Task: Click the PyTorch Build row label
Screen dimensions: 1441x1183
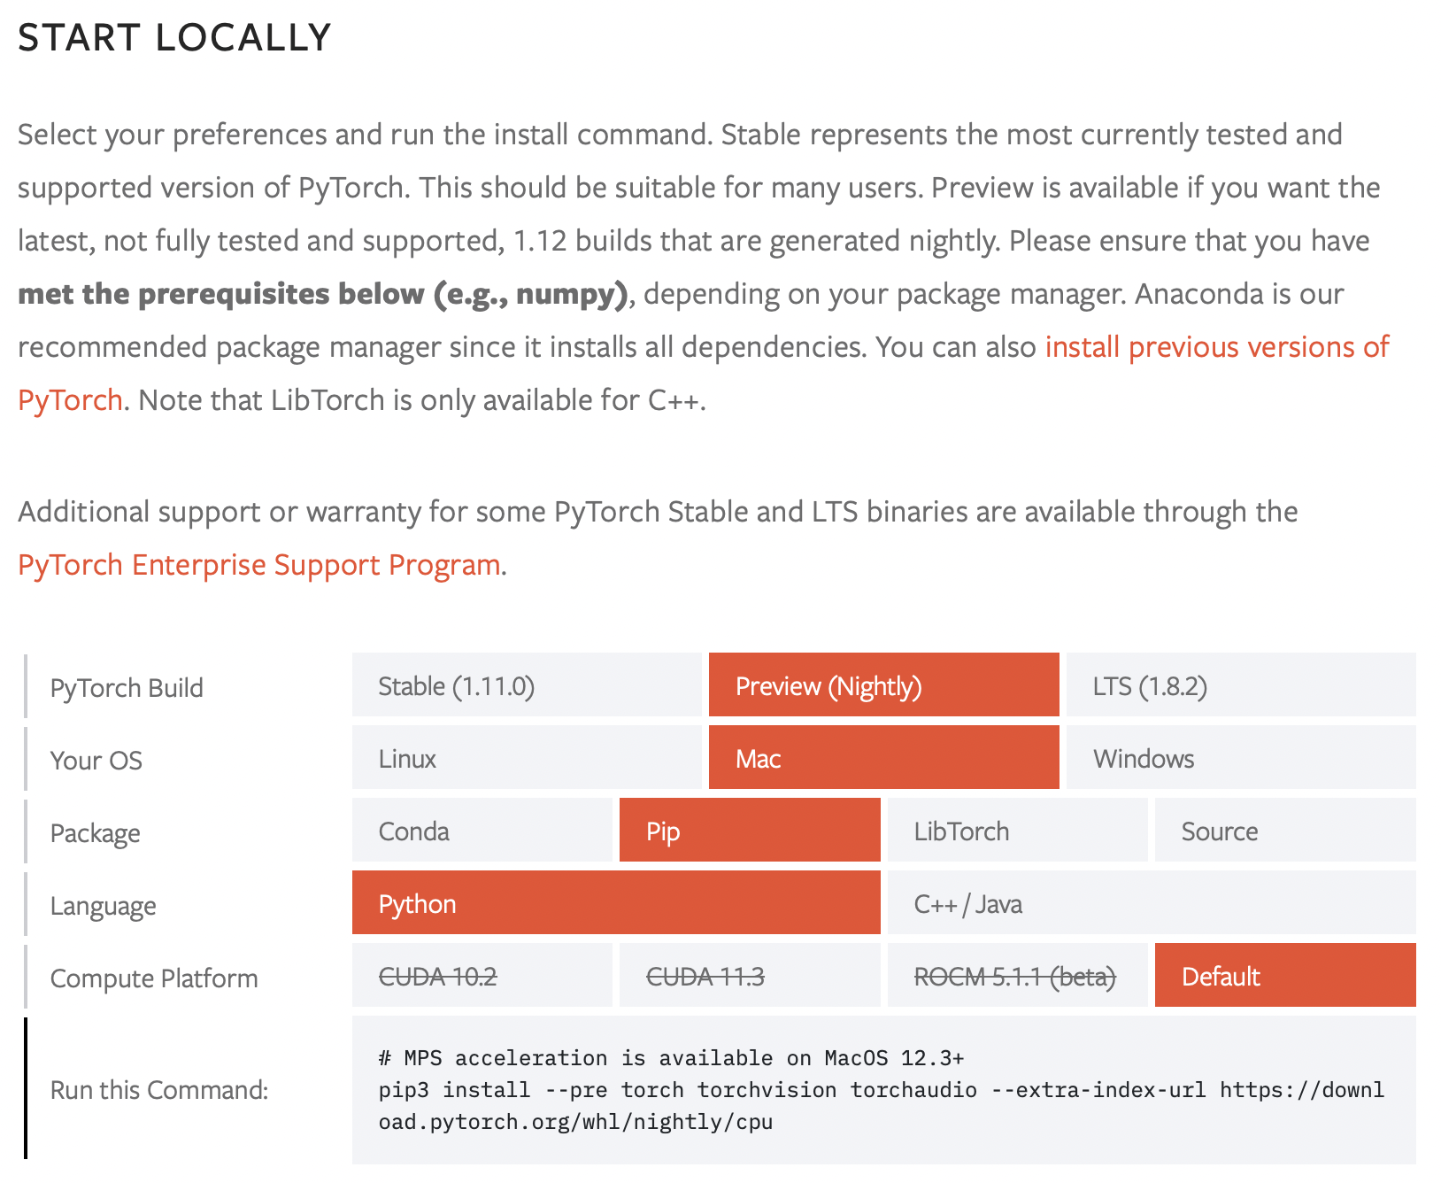Action: click(127, 688)
